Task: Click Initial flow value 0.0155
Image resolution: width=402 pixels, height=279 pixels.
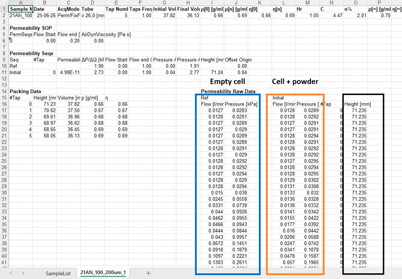Action: click(x=284, y=218)
